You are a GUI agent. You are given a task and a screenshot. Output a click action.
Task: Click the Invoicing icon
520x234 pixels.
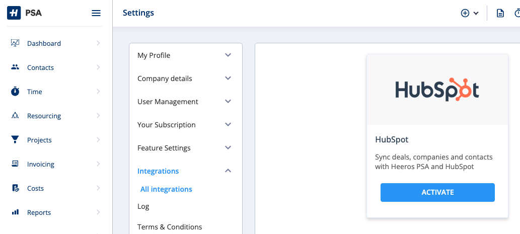[15, 164]
